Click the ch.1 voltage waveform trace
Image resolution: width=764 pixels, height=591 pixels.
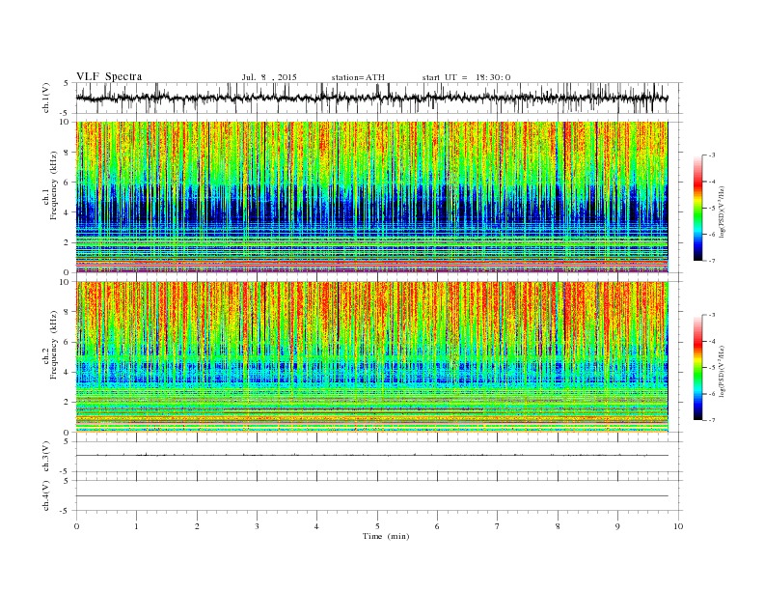(x=372, y=98)
